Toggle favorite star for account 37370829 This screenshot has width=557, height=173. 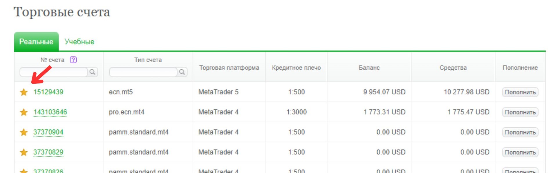[24, 152]
